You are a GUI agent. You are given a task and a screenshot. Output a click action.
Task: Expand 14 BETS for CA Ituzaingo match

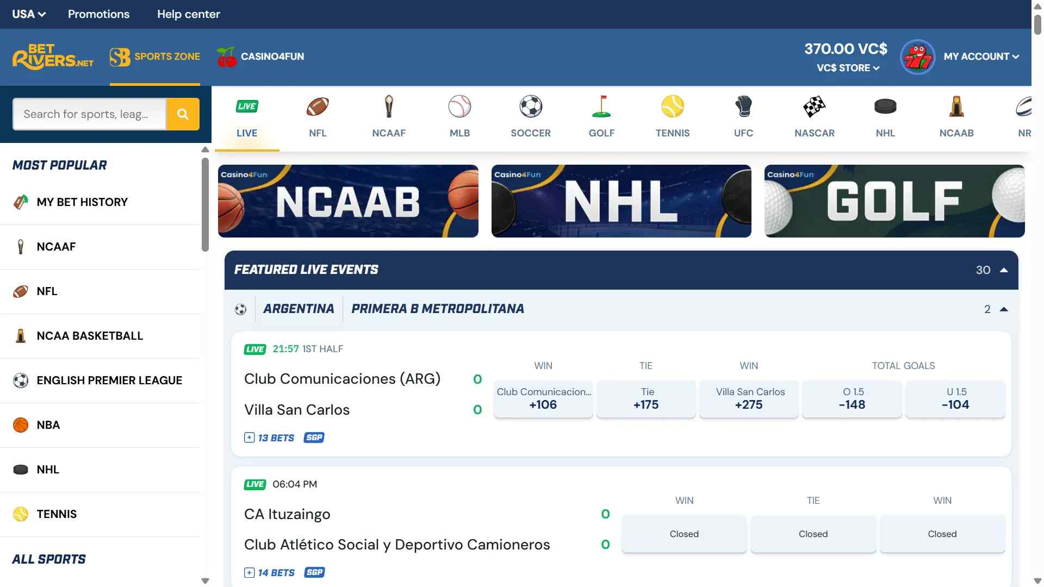pos(269,572)
